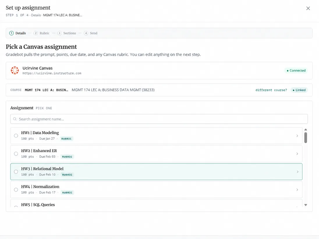The width and height of the screenshot is (319, 239).
Task: Click the RUBRIC tag on HW3
Action: point(67,175)
